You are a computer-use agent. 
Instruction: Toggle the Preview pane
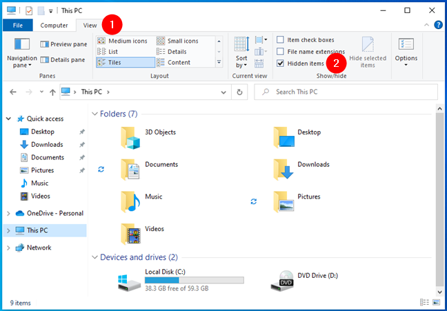pos(63,44)
